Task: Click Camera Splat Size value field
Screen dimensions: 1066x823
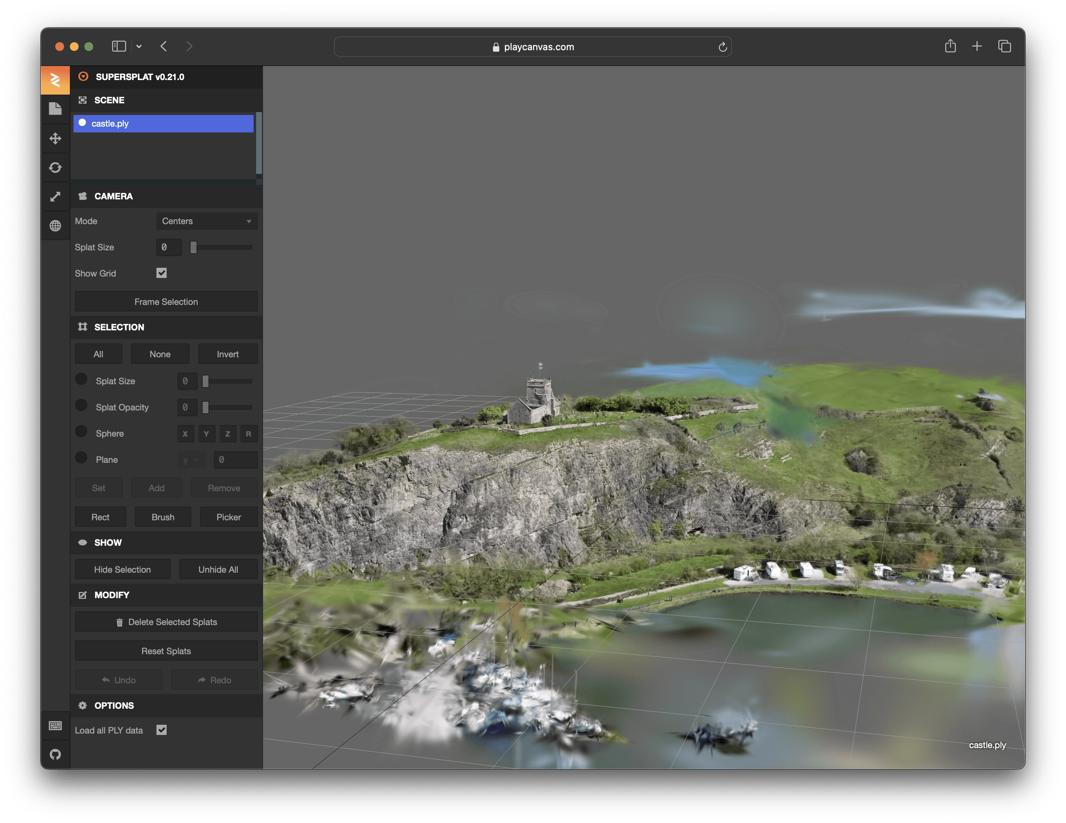Action: point(169,247)
